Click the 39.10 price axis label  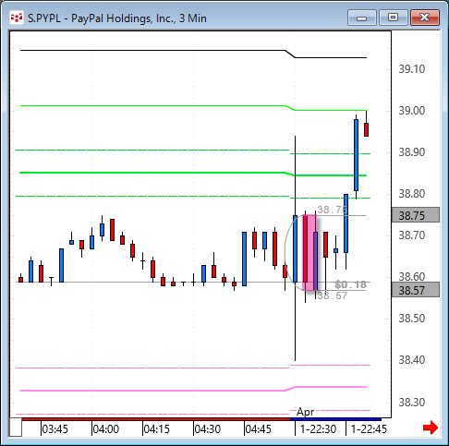point(412,69)
